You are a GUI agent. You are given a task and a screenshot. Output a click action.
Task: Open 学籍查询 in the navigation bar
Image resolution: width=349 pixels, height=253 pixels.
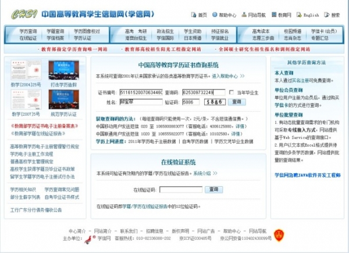pyautogui.click(x=55, y=31)
